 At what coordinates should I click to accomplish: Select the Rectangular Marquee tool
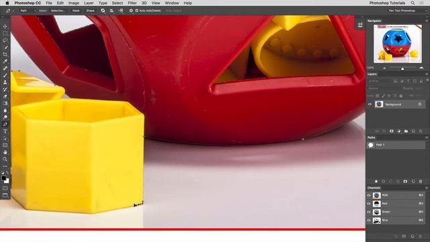coord(5,33)
